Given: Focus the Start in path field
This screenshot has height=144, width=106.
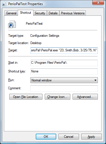Looking at the screenshot, I should click(x=64, y=63).
